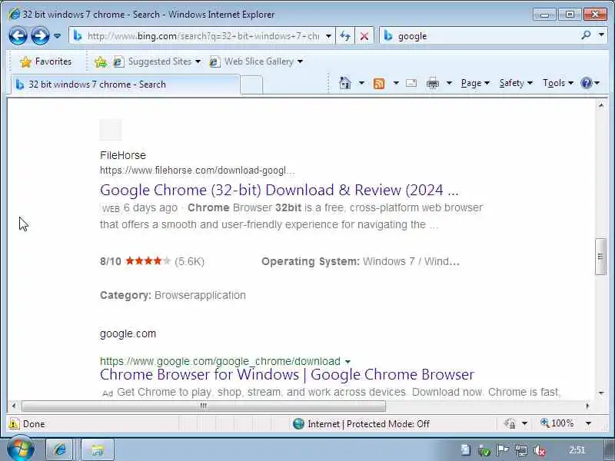Click the Stop loading X icon
The height and width of the screenshot is (461, 615).
[x=364, y=36]
